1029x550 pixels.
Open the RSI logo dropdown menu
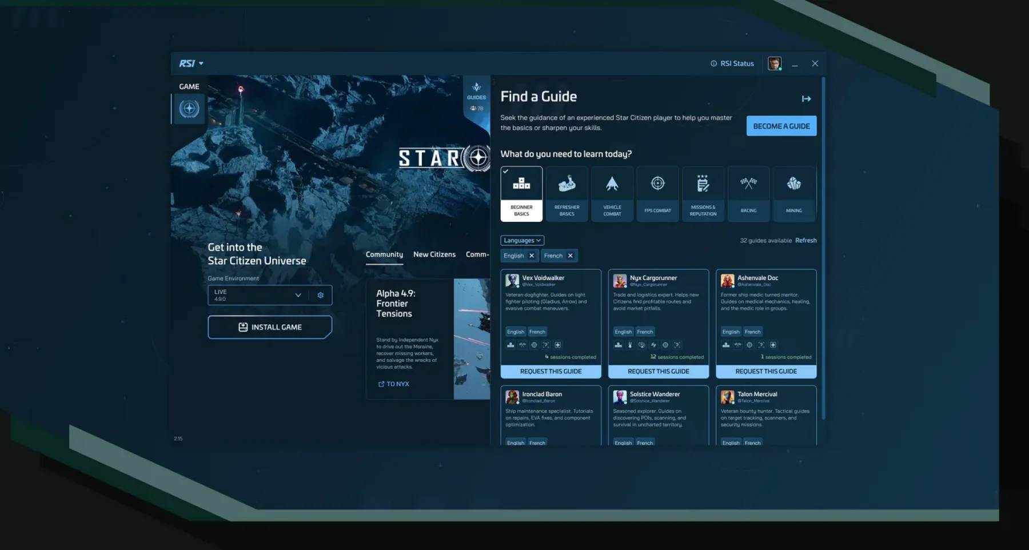(191, 63)
